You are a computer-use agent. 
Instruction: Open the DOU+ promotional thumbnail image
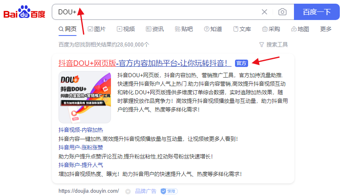pos(85,97)
